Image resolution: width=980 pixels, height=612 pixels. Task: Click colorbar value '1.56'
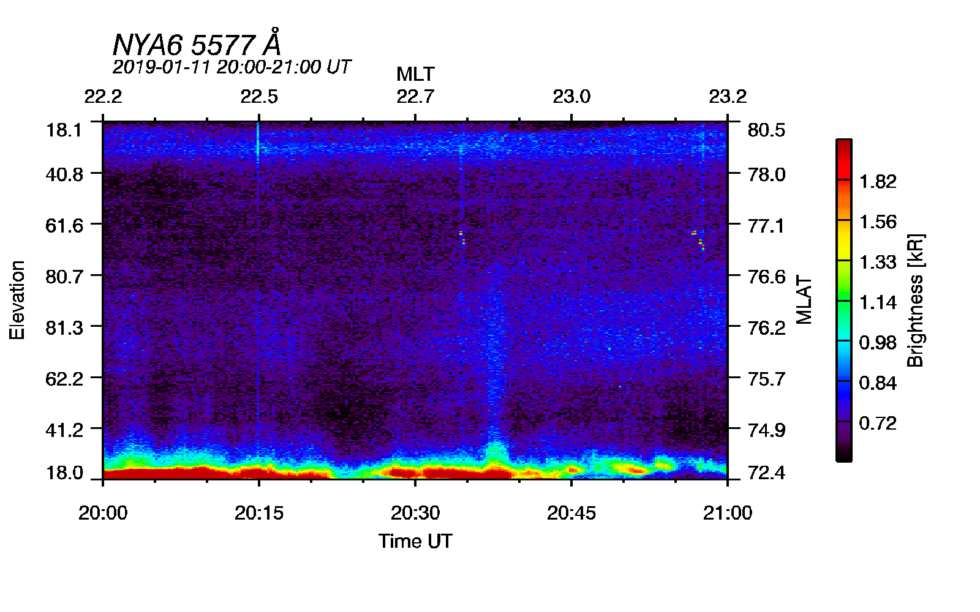pyautogui.click(x=878, y=222)
